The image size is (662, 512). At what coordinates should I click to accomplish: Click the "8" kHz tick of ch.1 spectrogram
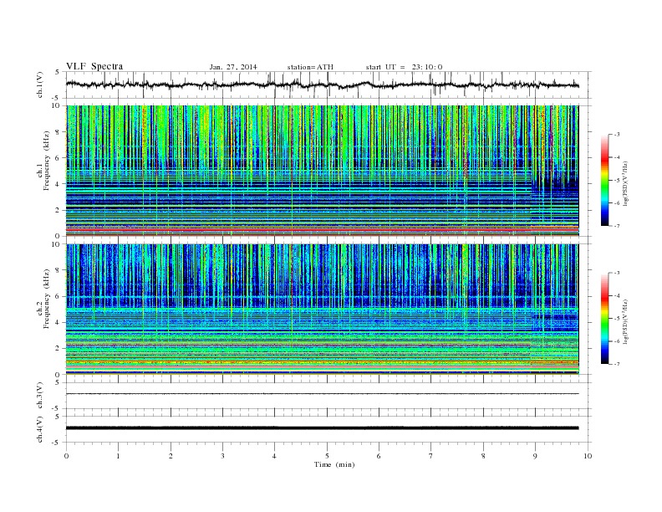(x=58, y=132)
